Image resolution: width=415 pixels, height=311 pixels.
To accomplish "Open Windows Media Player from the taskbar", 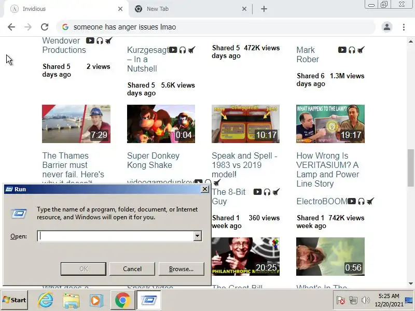I will 96,300.
